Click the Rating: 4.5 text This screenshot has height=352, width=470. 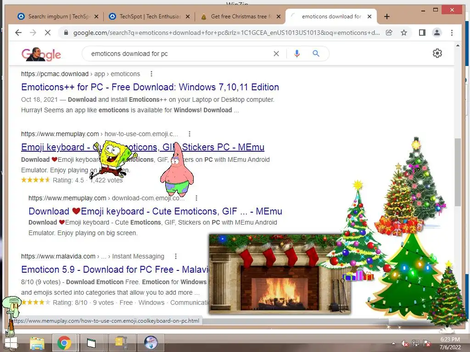pyautogui.click(x=68, y=180)
